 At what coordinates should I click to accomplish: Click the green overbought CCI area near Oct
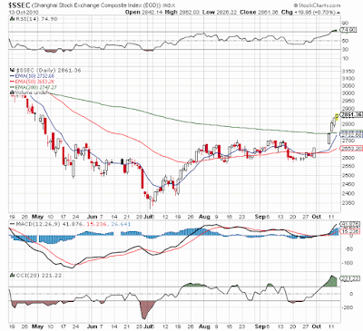click(331, 282)
